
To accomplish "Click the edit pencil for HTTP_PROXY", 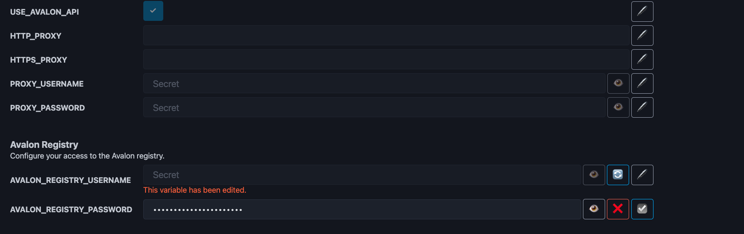I will 642,36.
